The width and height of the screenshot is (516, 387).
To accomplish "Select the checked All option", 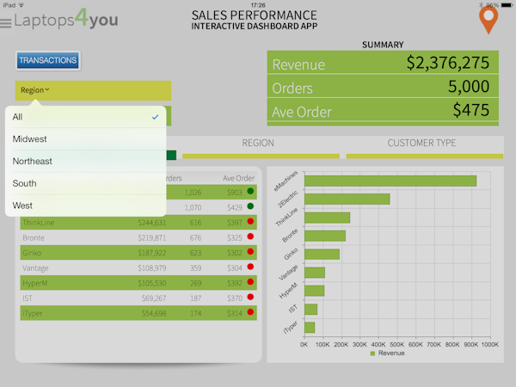I will pyautogui.click(x=85, y=117).
